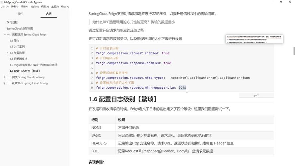The width and height of the screenshot is (295, 166).
Task: Click the feign.compression.response.enabled line
Action: pyautogui.click(x=133, y=63)
